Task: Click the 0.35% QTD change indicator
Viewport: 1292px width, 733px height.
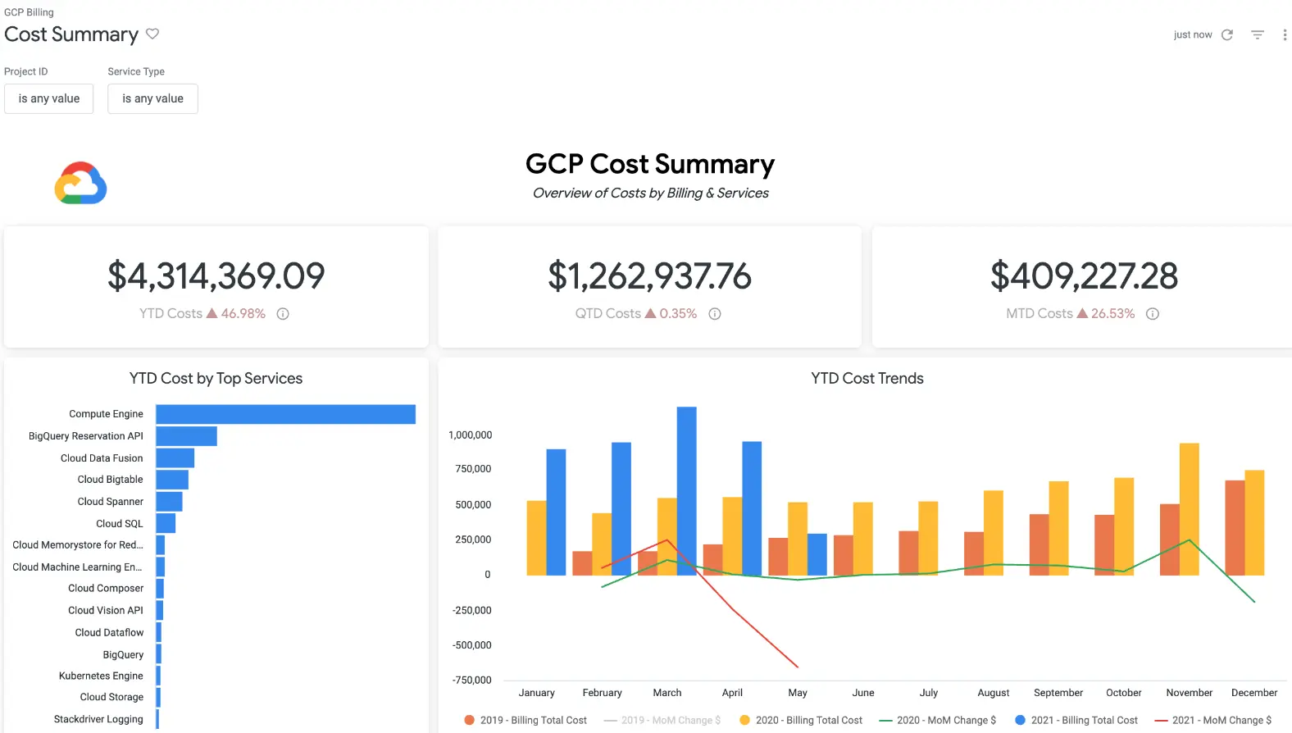Action: (671, 313)
